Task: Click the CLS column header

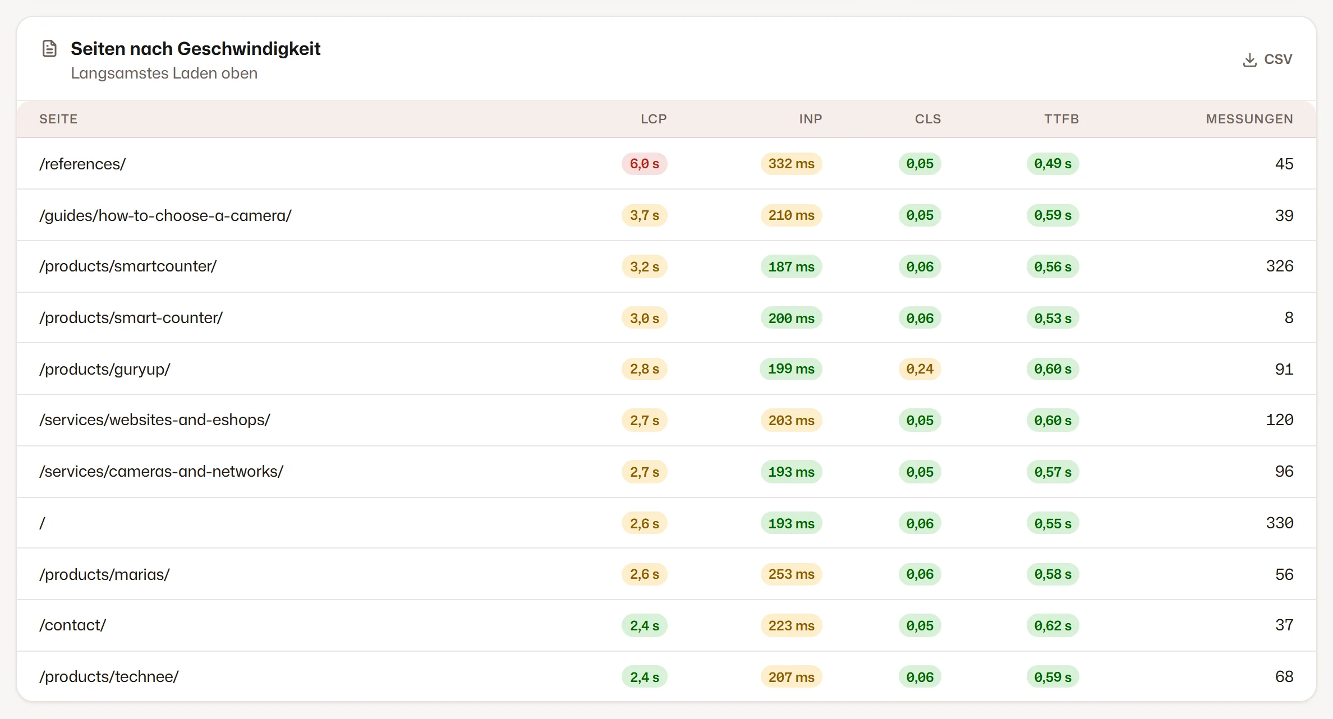Action: [928, 119]
